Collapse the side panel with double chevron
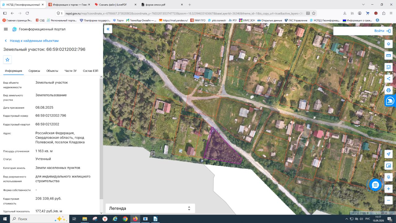Screen dimensions: 396x223 [x=108, y=29]
